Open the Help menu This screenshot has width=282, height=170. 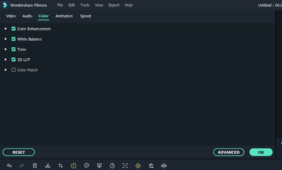(x=129, y=5)
